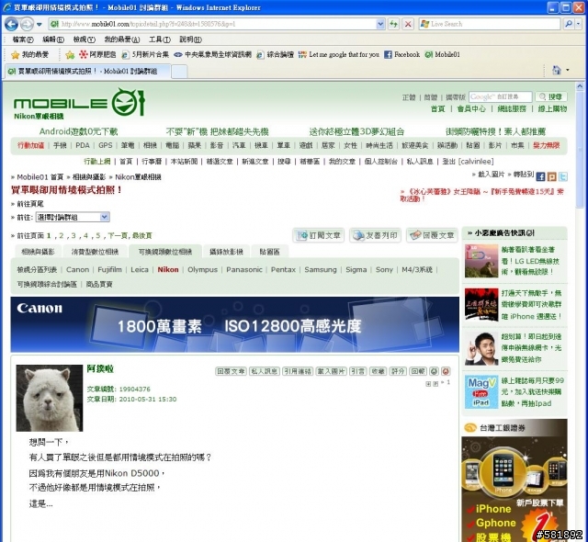Viewport: 588px width, 542px height.
Task: Share the thread via Plurk icon
Action: [551, 176]
